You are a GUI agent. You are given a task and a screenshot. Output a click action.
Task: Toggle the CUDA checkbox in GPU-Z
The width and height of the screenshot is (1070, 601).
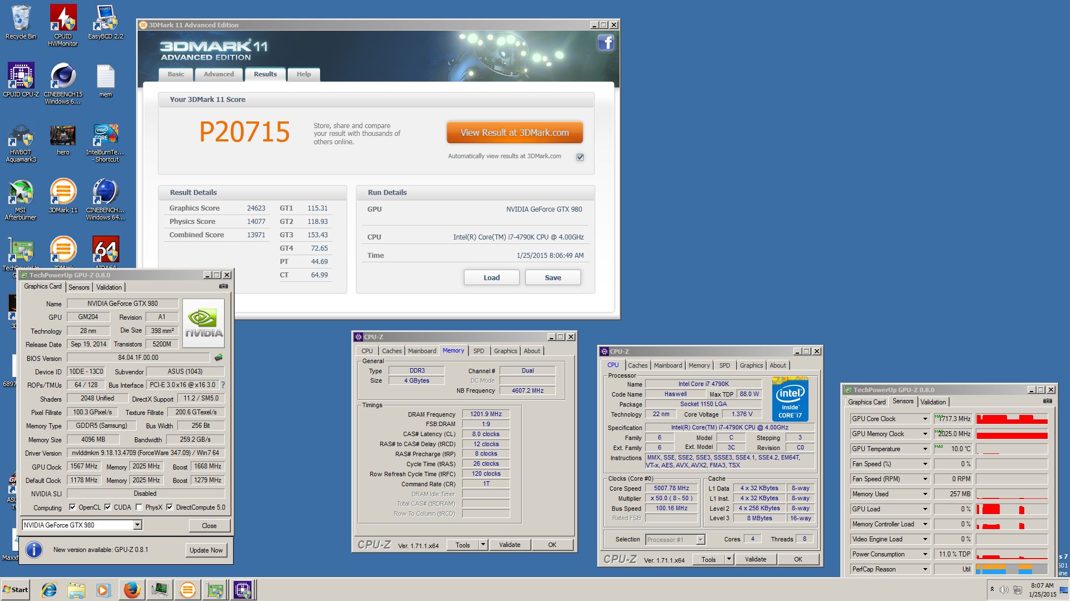click(108, 507)
